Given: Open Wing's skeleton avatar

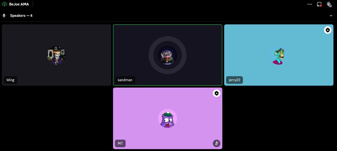Looking at the screenshot, I should pyautogui.click(x=56, y=55).
